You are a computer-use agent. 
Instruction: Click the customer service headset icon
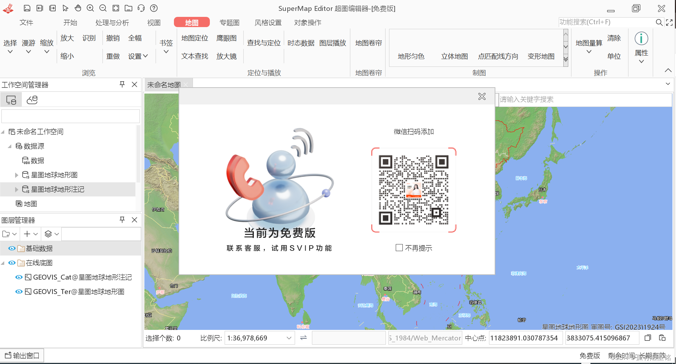coord(141,8)
